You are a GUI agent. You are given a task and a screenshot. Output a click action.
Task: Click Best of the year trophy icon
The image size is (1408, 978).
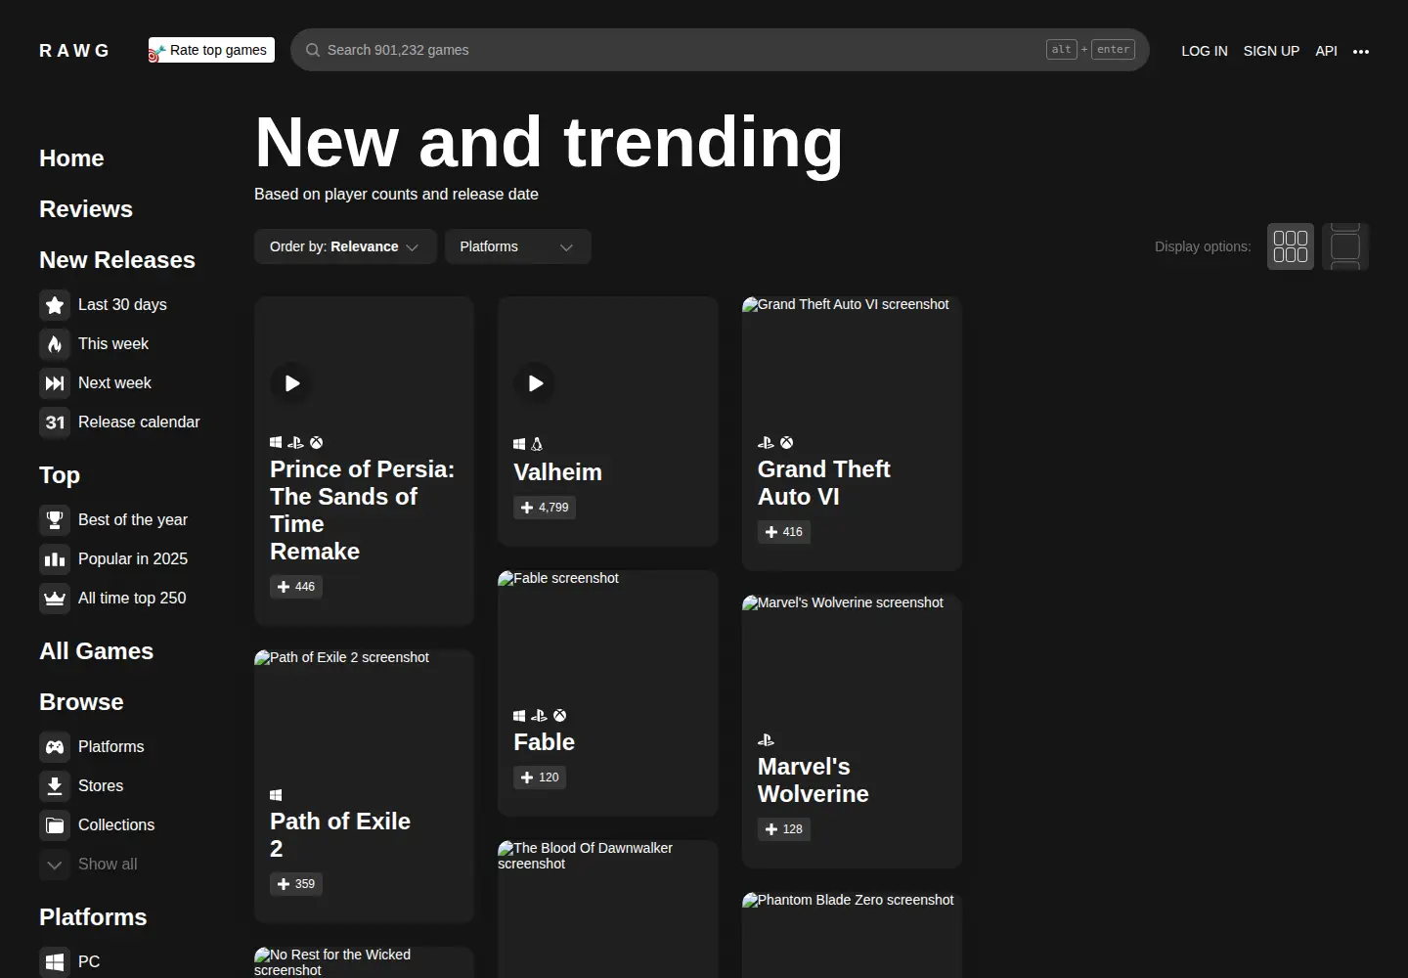click(55, 520)
